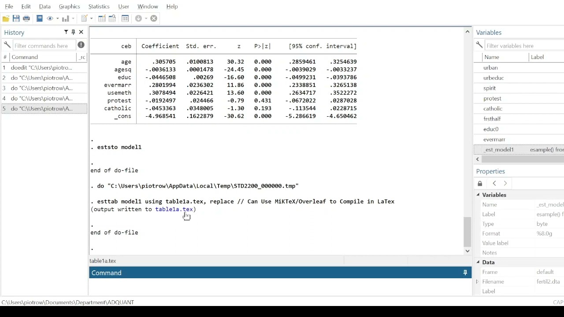The image size is (564, 317).
Task: Pin the Command window
Action: coord(465,273)
